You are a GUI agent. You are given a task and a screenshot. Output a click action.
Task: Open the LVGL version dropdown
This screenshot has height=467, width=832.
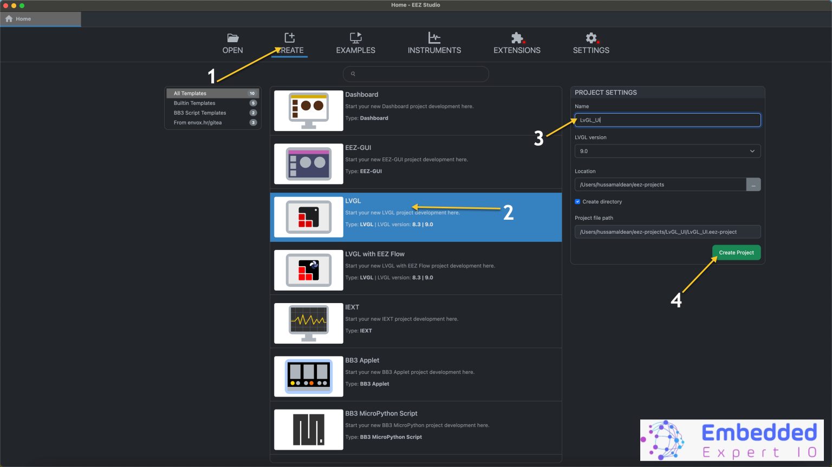[x=667, y=151]
